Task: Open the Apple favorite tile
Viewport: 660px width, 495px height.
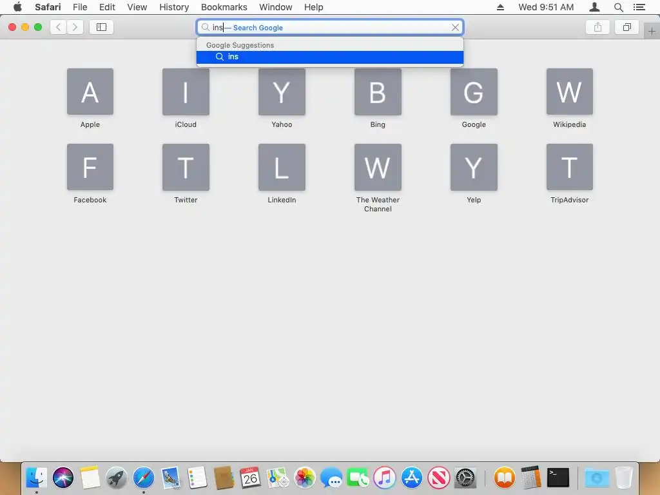Action: tap(90, 92)
